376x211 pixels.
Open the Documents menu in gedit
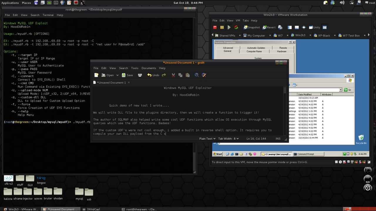coord(149,68)
